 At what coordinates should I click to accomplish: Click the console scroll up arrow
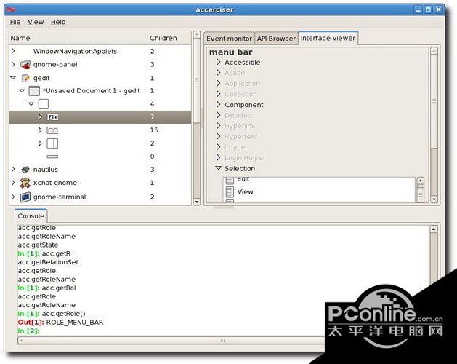click(434, 229)
